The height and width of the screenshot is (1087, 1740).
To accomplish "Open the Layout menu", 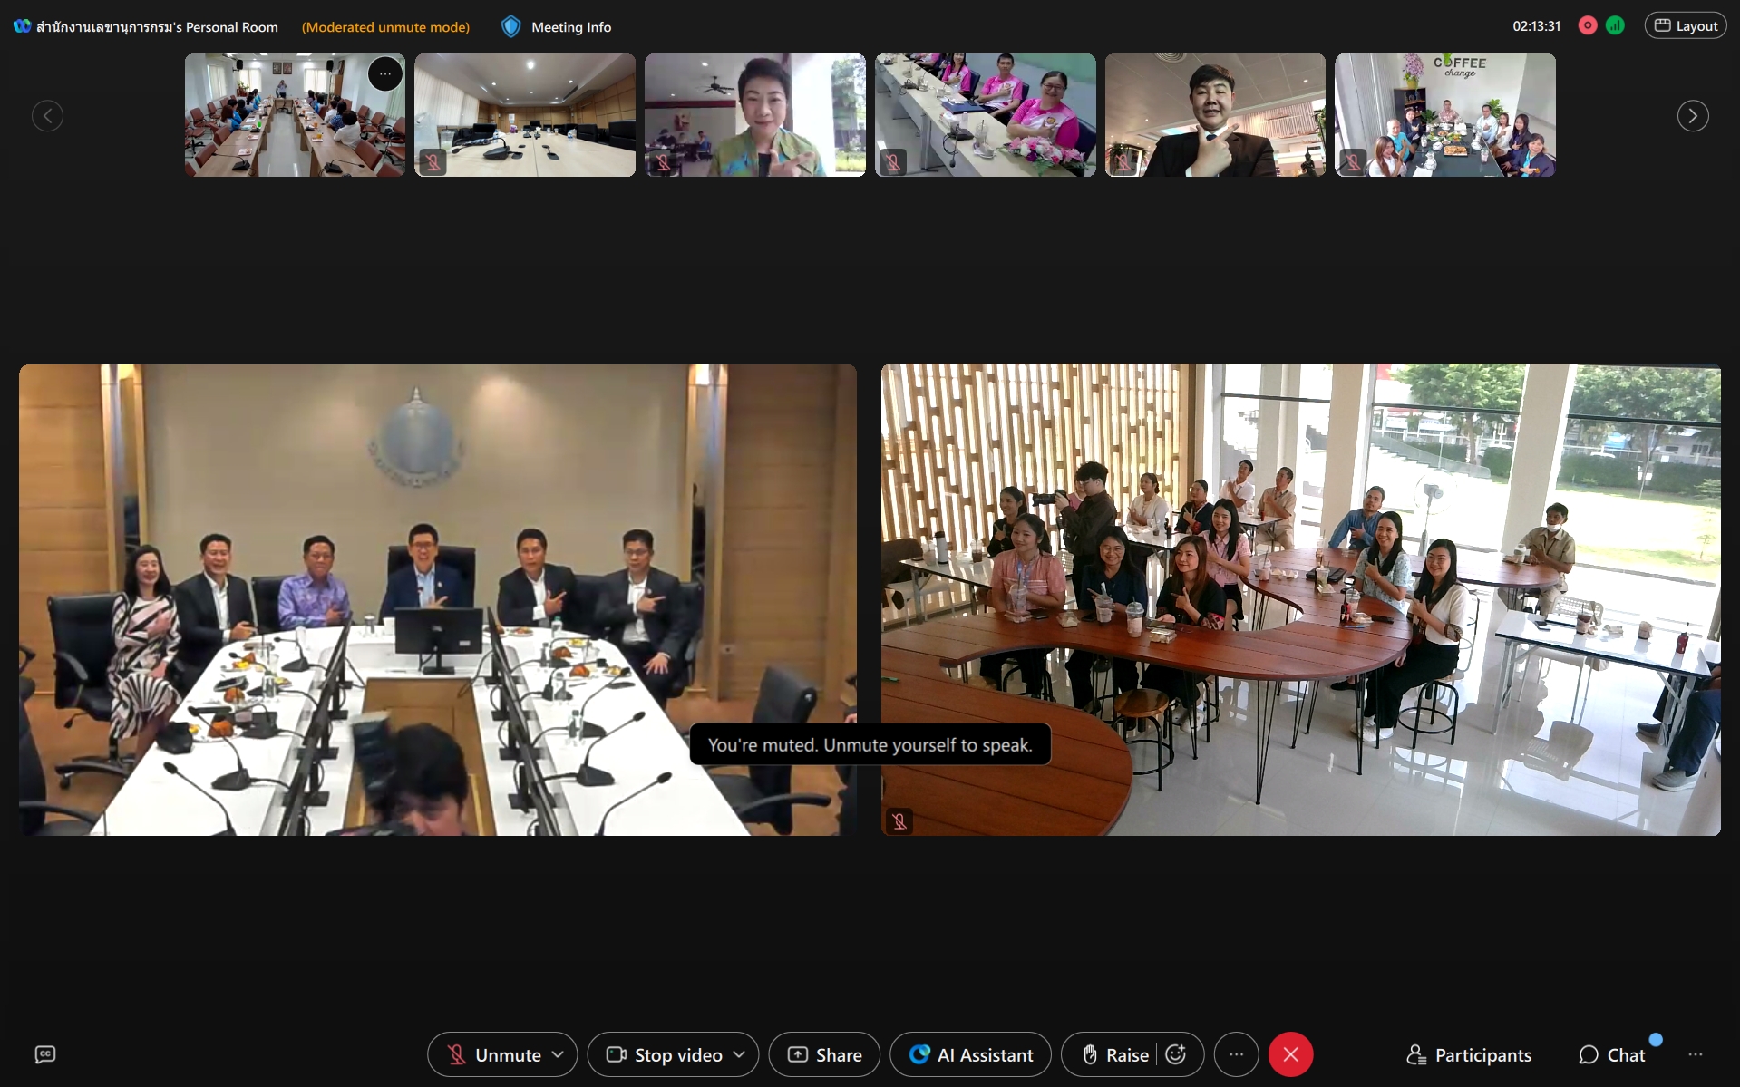I will coord(1686,26).
